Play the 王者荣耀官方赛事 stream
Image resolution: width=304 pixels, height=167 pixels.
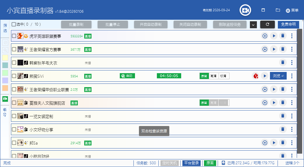pyautogui.click(x=274, y=49)
